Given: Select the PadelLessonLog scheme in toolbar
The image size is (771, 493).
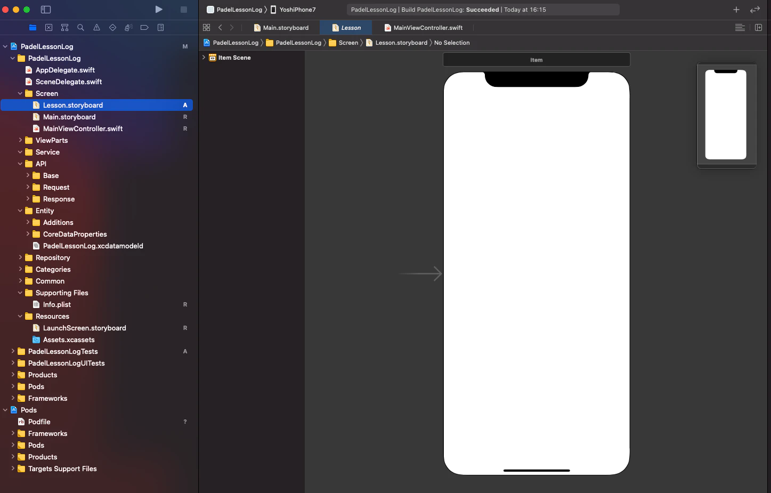Looking at the screenshot, I should [x=234, y=10].
